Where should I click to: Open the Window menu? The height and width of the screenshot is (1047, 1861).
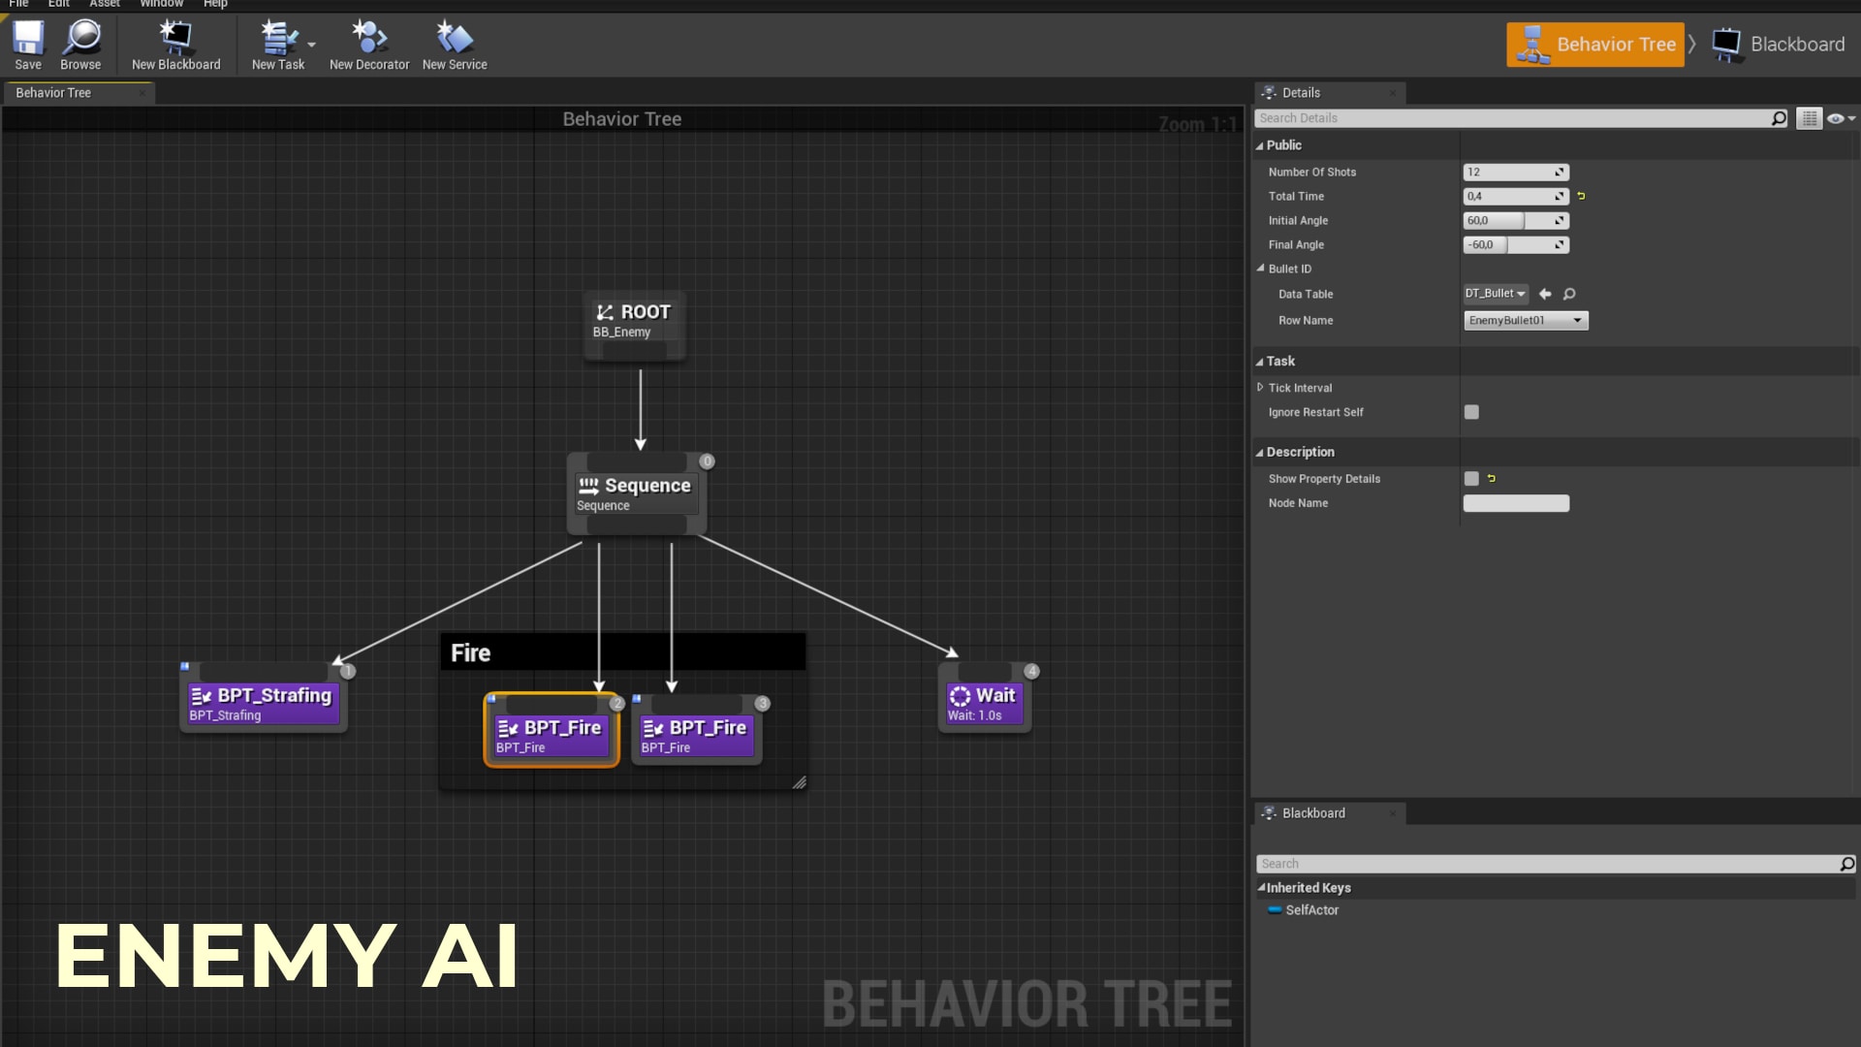(x=161, y=4)
